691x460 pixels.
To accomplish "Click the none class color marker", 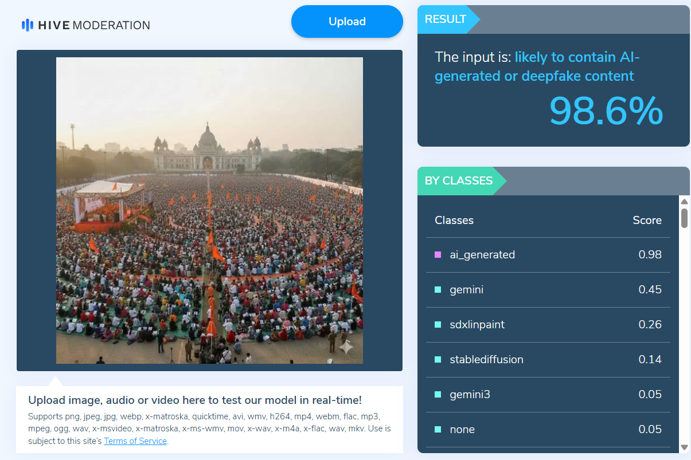I will pos(438,430).
